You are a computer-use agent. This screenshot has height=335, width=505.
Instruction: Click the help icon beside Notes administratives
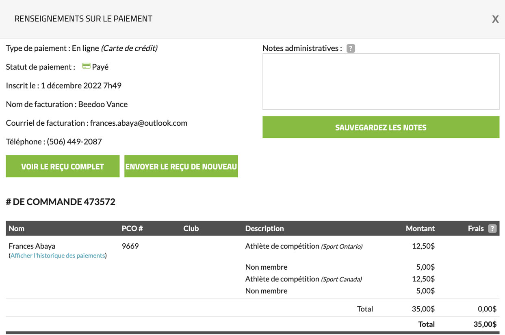351,48
